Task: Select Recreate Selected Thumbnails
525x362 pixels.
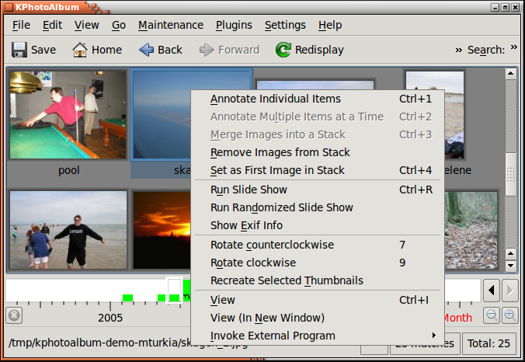Action: coord(318,280)
